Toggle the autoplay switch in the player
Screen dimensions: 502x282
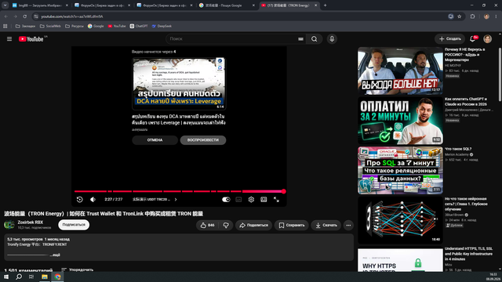pyautogui.click(x=226, y=200)
